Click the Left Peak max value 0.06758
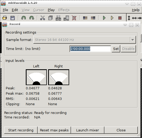The width and height of the screenshot is (142, 138). [33, 94]
